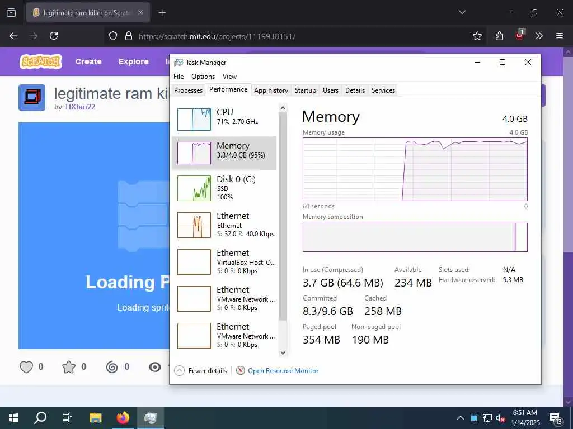Open the Windows Start menu
Image resolution: width=573 pixels, height=429 pixels.
click(13, 418)
